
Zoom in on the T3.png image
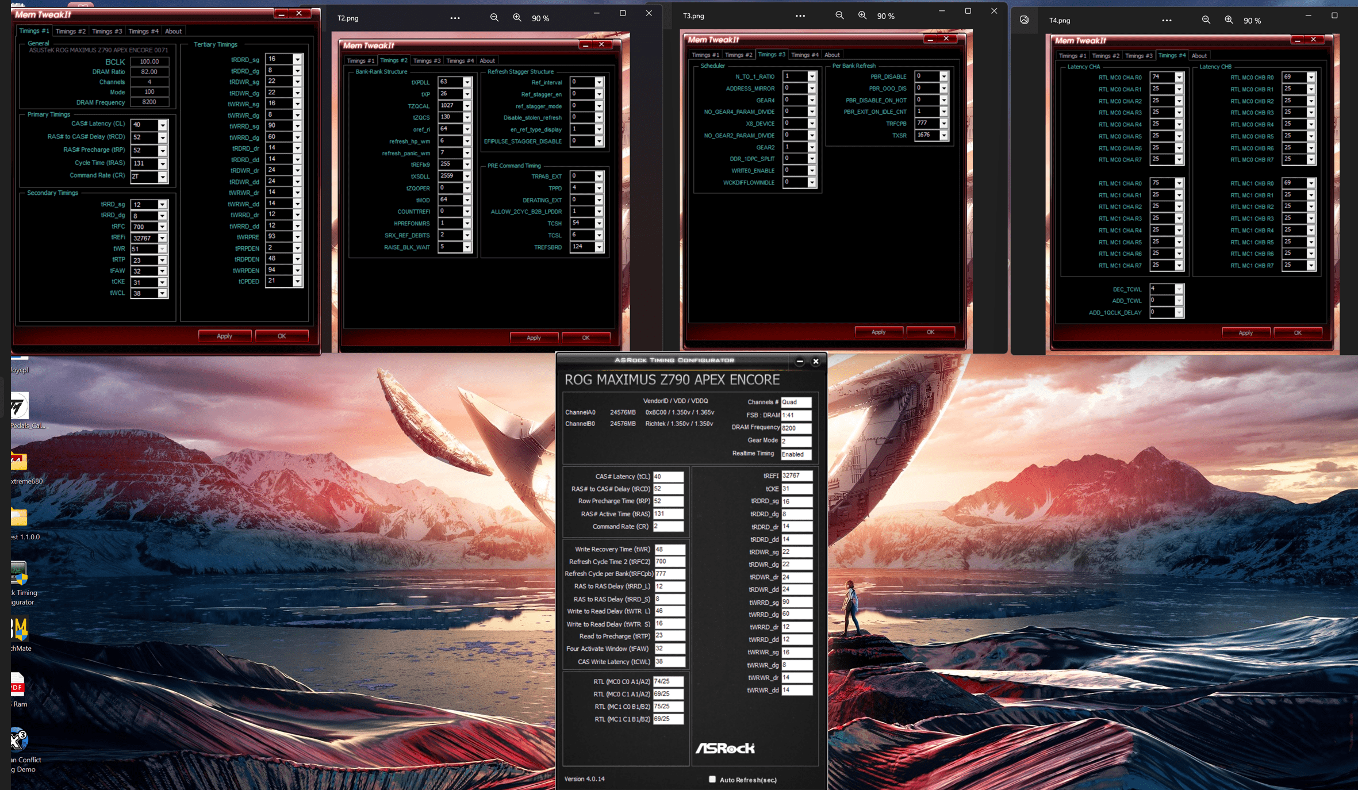[x=862, y=16]
